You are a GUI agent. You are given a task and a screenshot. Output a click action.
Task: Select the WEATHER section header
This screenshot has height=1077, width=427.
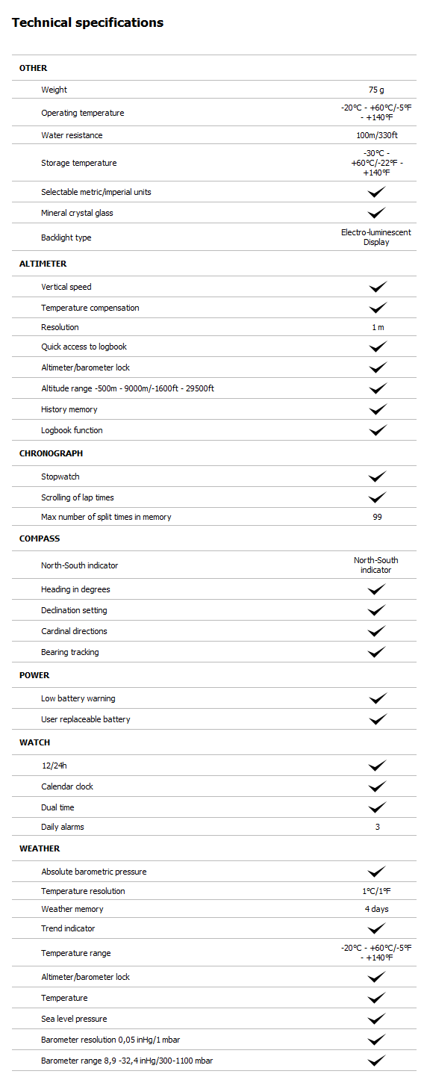pyautogui.click(x=40, y=848)
